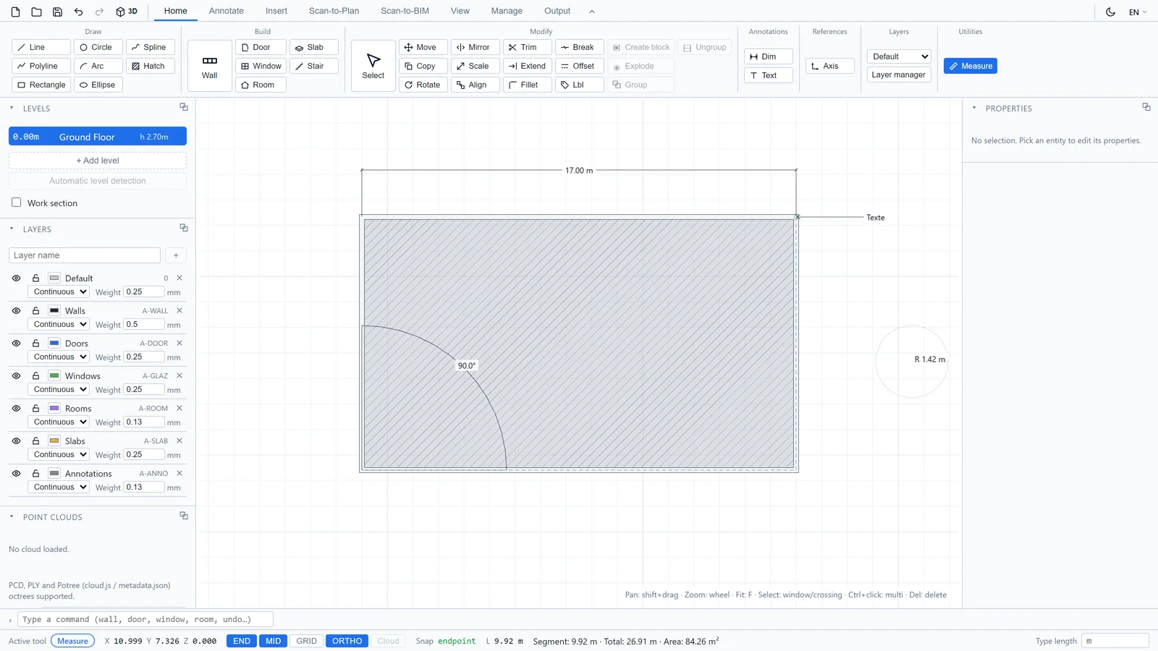Insert an Axis reference
This screenshot has height=651, width=1158.
pos(830,66)
